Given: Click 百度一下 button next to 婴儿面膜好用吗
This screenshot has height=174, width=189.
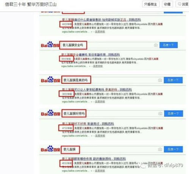Looking at the screenshot, I should (x=173, y=114).
